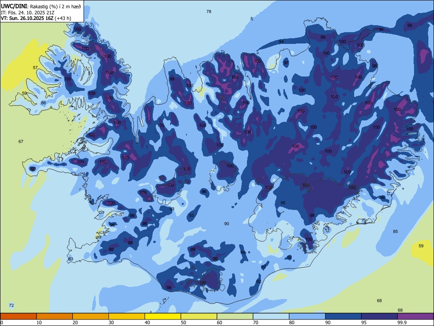Image resolution: width=434 pixels, height=326 pixels.
Task: Click the '10' tick label on the legend
Action: tap(39, 323)
